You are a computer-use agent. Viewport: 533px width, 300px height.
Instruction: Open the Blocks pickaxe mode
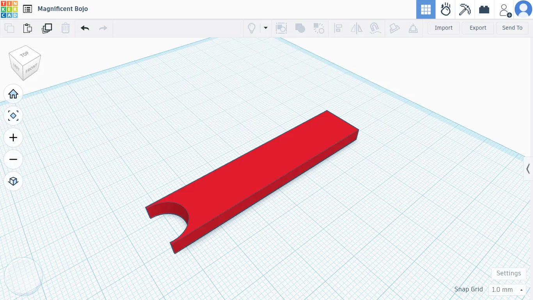point(465,9)
